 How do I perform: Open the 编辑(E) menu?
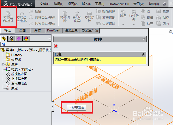tap(58, 4)
